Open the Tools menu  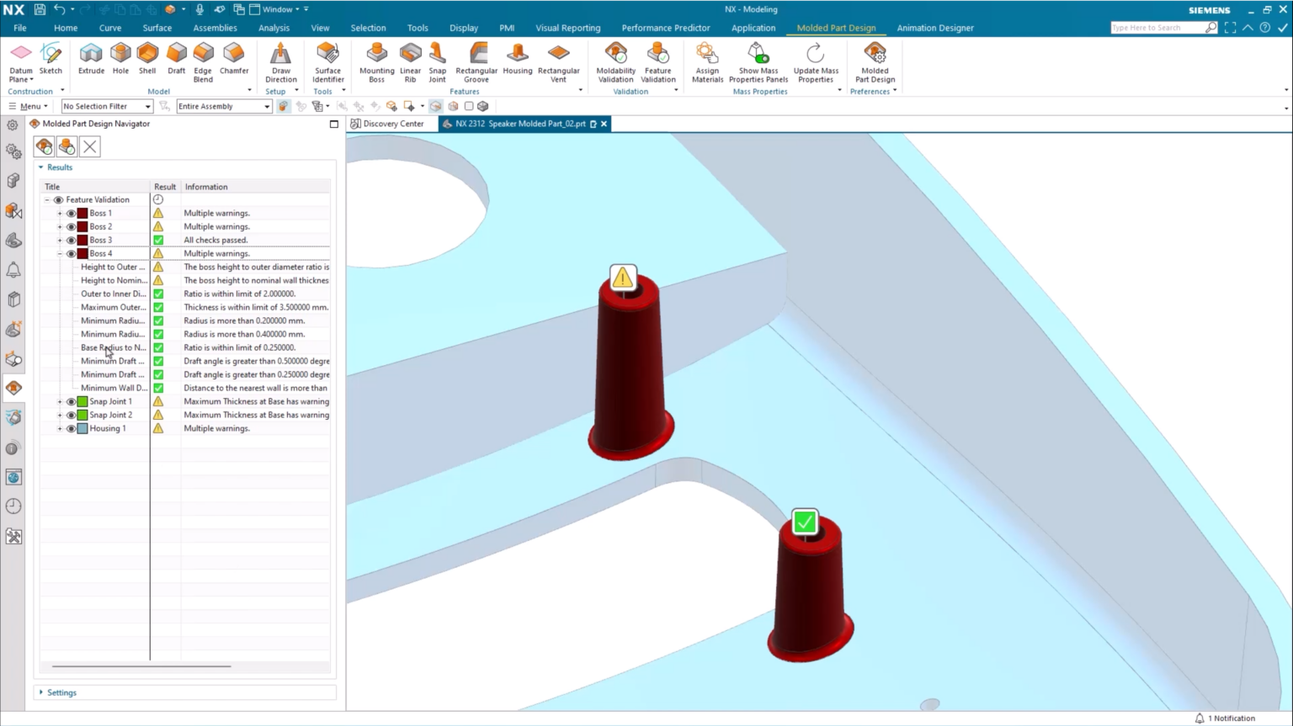[418, 28]
